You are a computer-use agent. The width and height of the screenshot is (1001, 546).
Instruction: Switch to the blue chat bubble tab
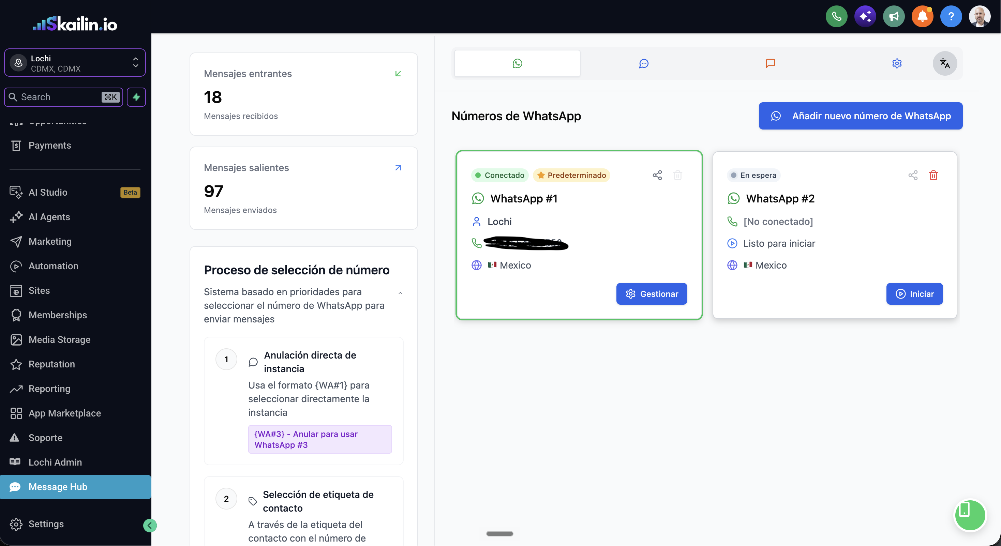point(643,63)
